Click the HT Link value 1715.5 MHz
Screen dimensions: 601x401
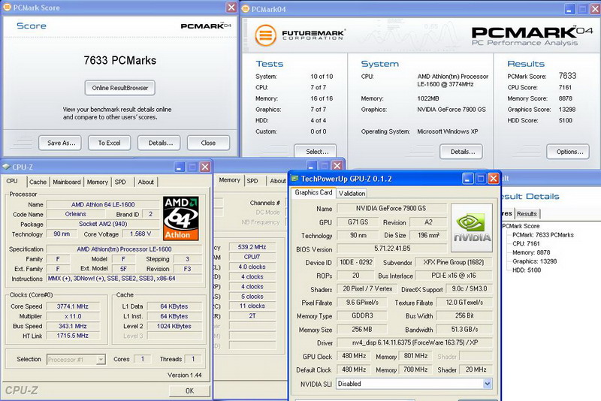pyautogui.click(x=73, y=336)
